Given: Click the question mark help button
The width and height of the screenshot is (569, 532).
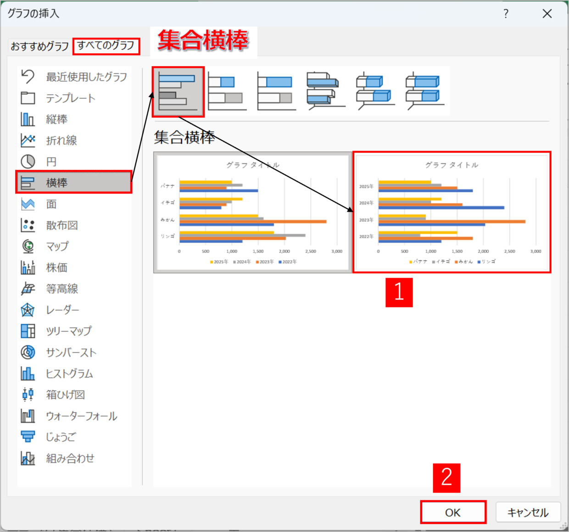Looking at the screenshot, I should (506, 14).
